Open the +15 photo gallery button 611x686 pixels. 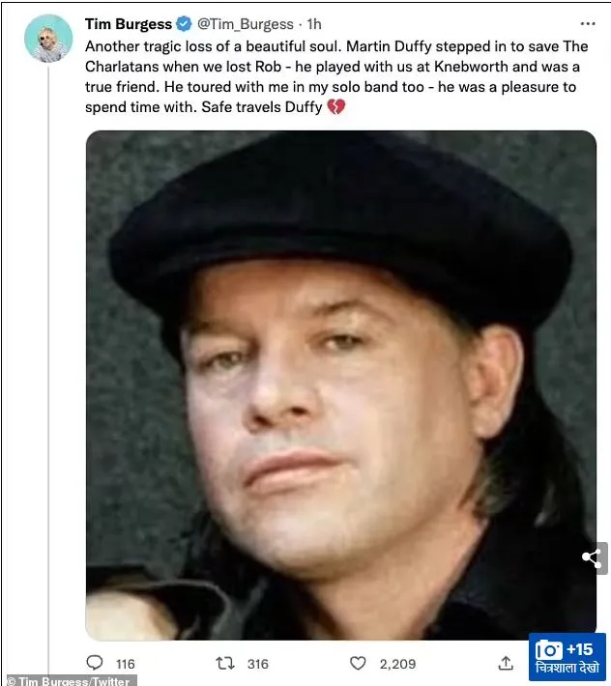[x=567, y=657]
